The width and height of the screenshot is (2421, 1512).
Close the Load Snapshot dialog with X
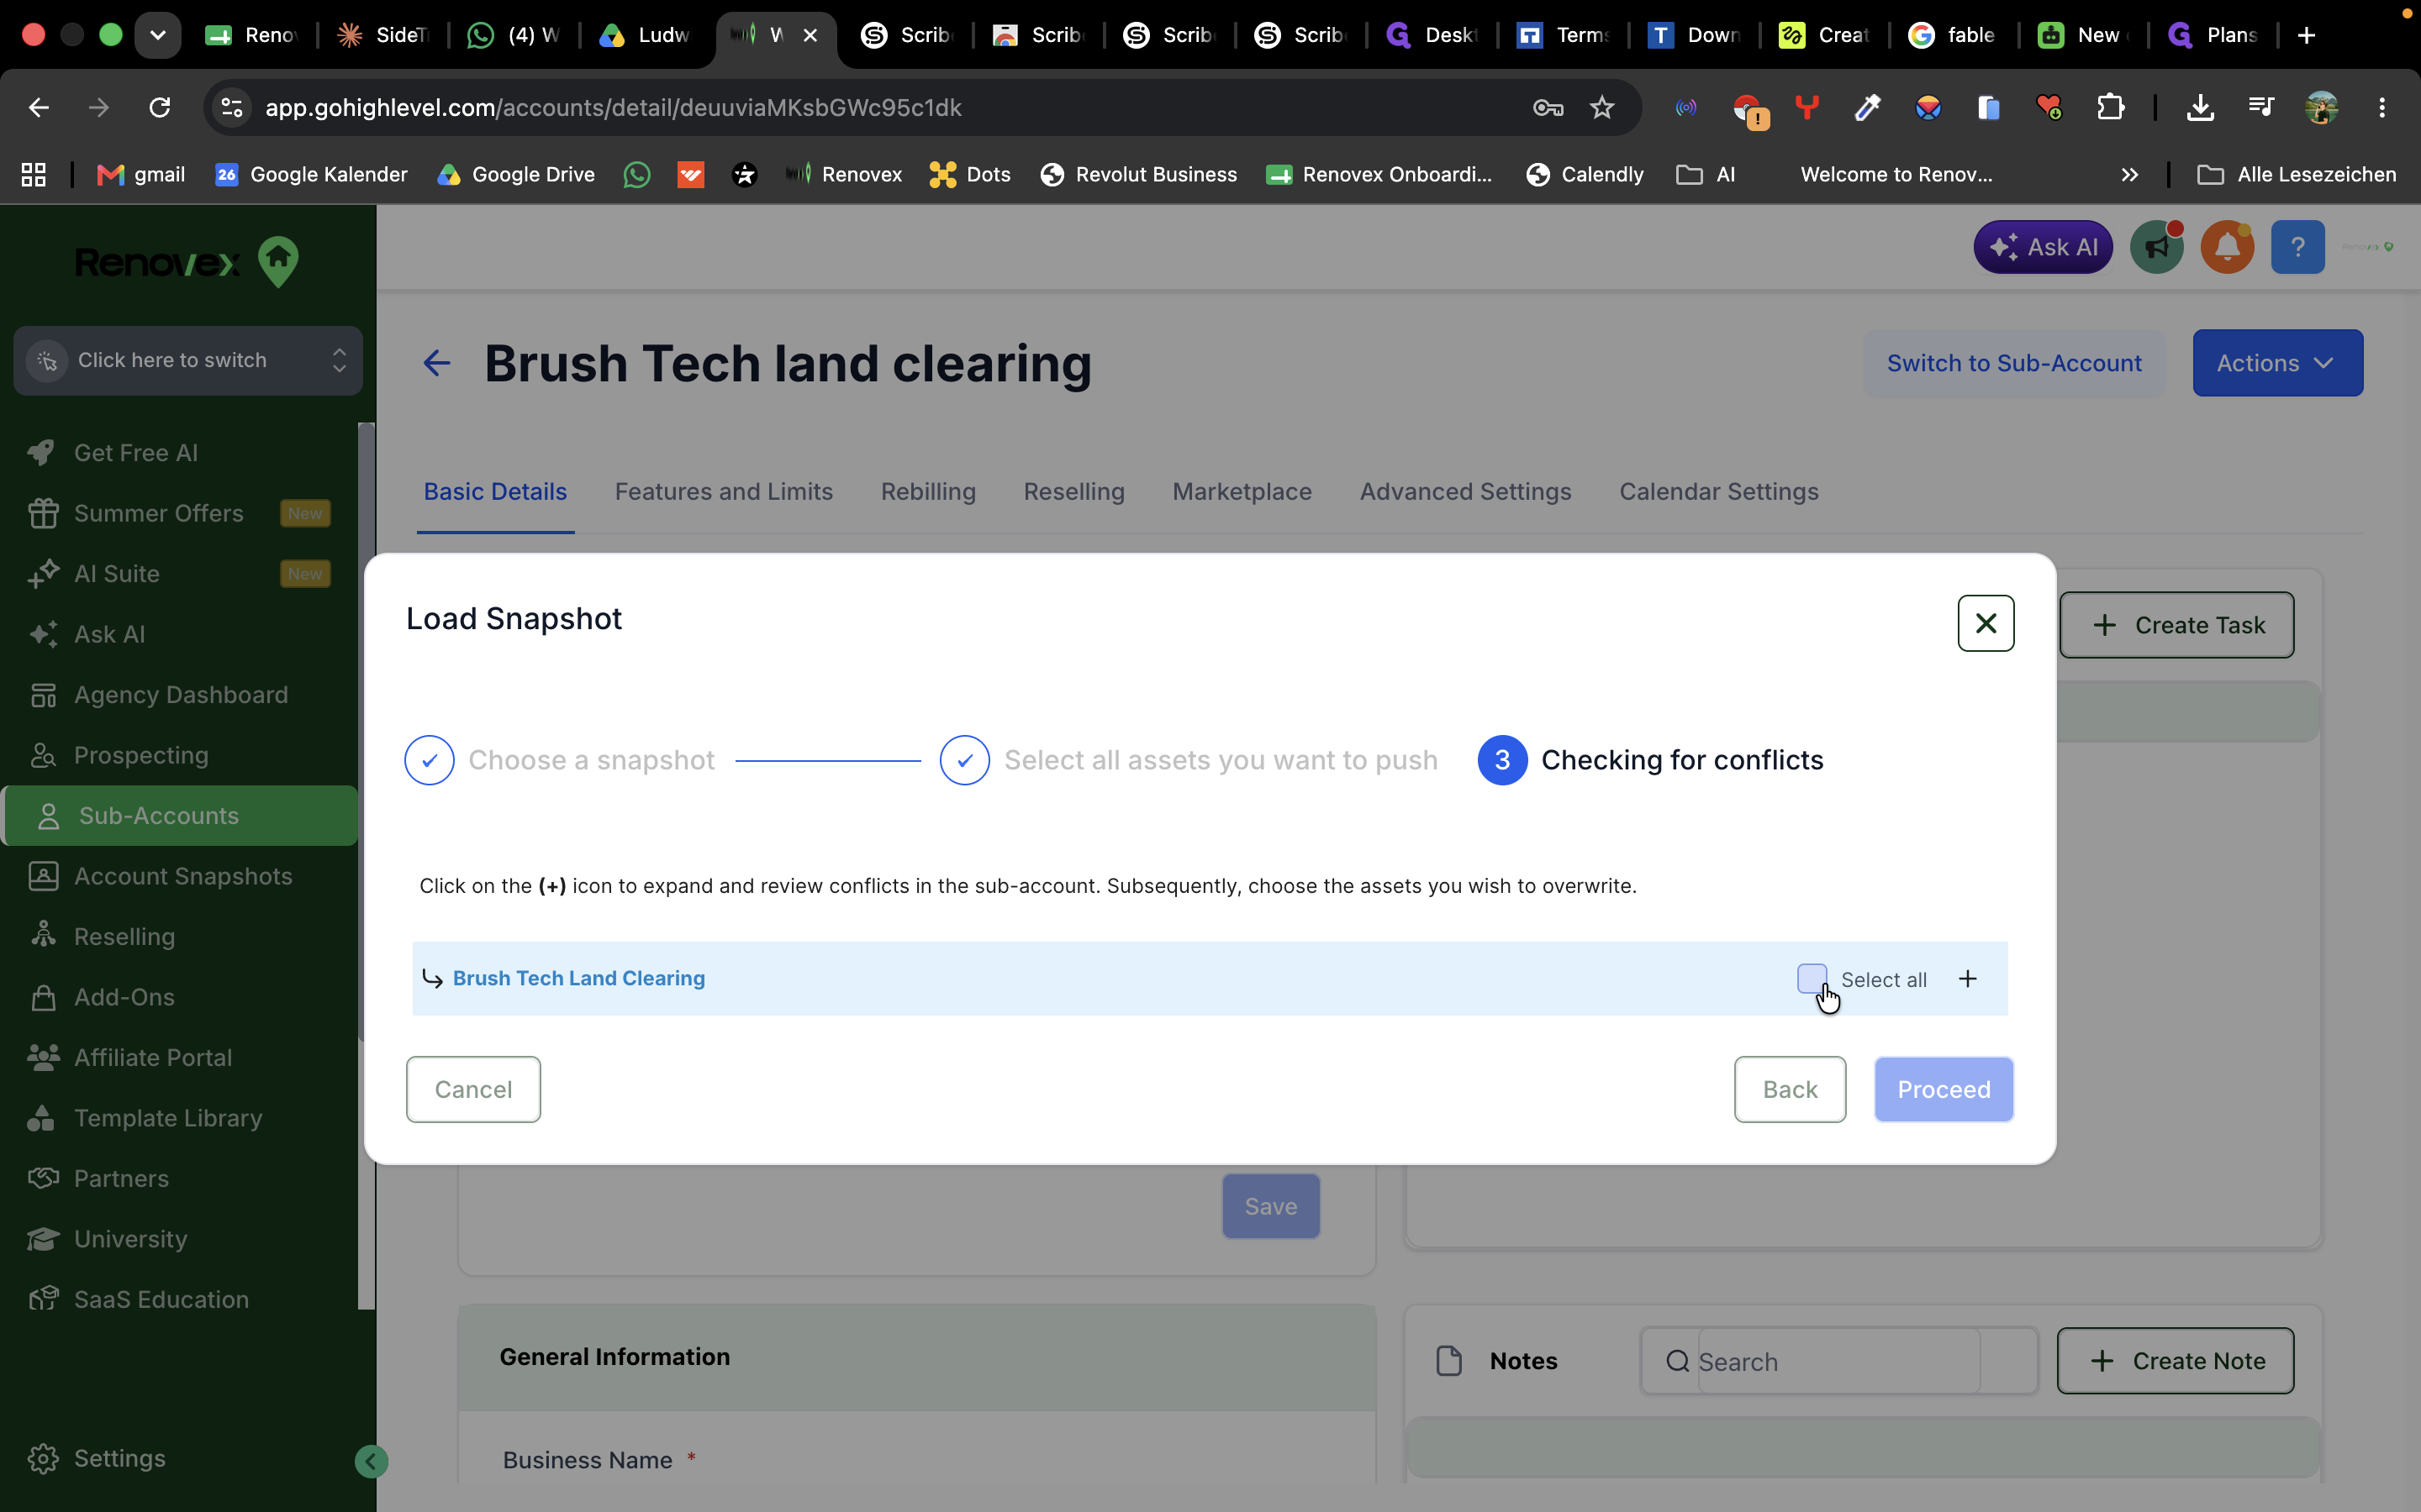click(1985, 623)
